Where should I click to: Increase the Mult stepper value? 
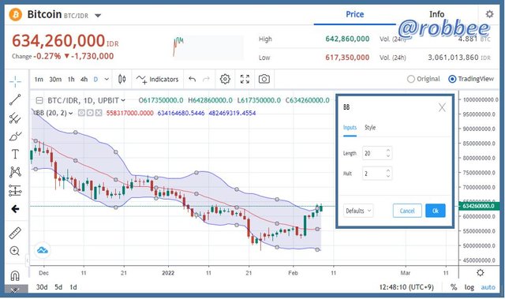coord(388,170)
